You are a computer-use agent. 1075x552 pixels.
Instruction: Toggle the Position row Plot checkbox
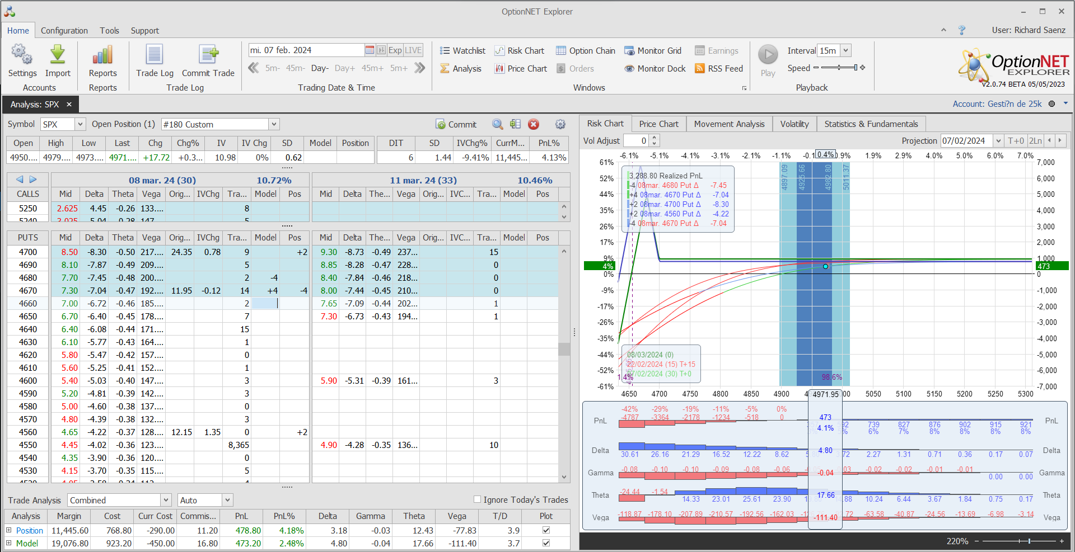tap(546, 530)
